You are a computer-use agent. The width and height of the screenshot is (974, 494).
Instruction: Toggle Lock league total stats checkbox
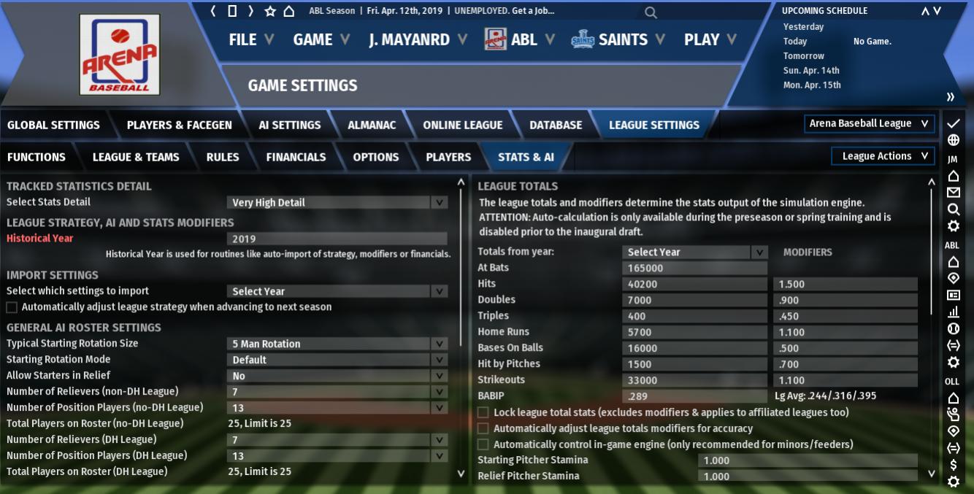pos(483,413)
